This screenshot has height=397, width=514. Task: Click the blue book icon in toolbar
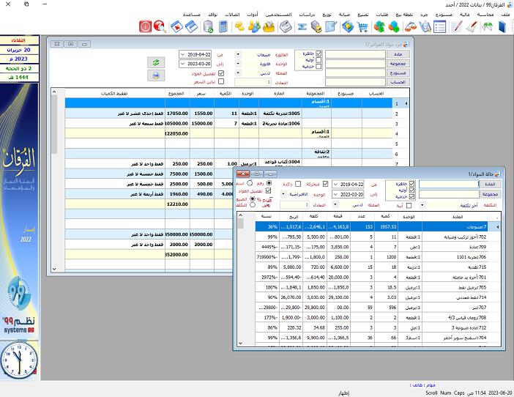tap(502, 27)
